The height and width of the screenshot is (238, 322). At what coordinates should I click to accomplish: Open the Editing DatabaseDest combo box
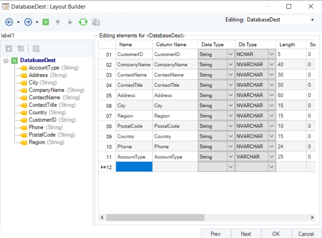tap(312, 20)
